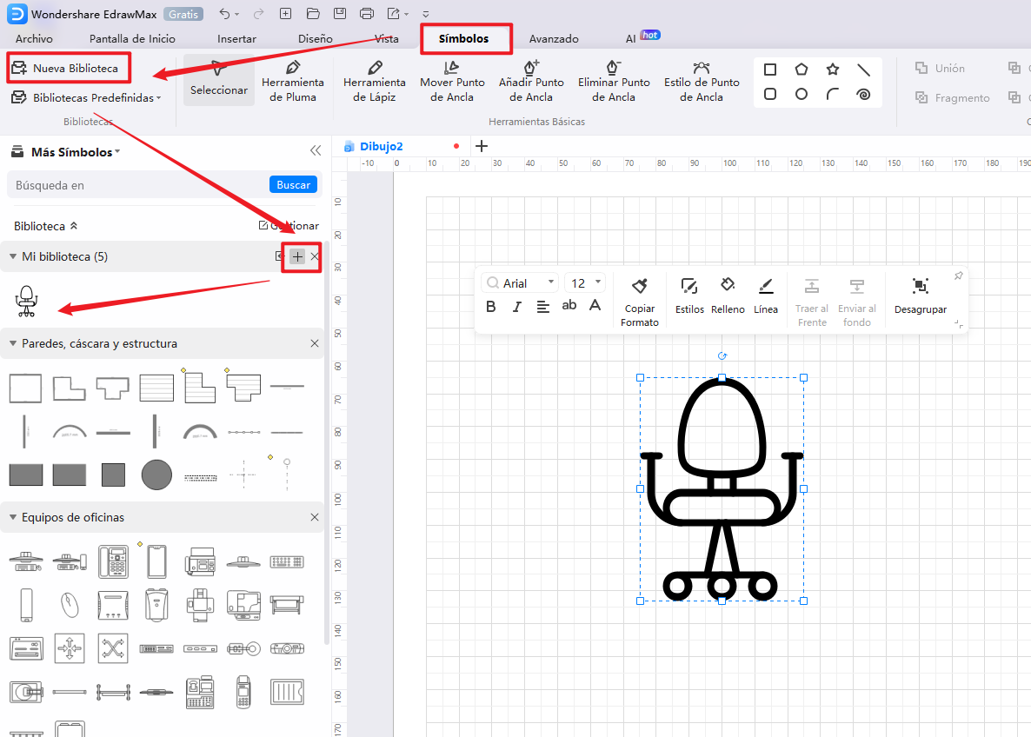Select the Herramienta de Lápiz tool

tap(374, 81)
